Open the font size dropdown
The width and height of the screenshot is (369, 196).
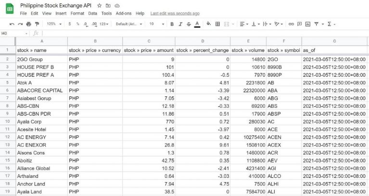(x=156, y=24)
